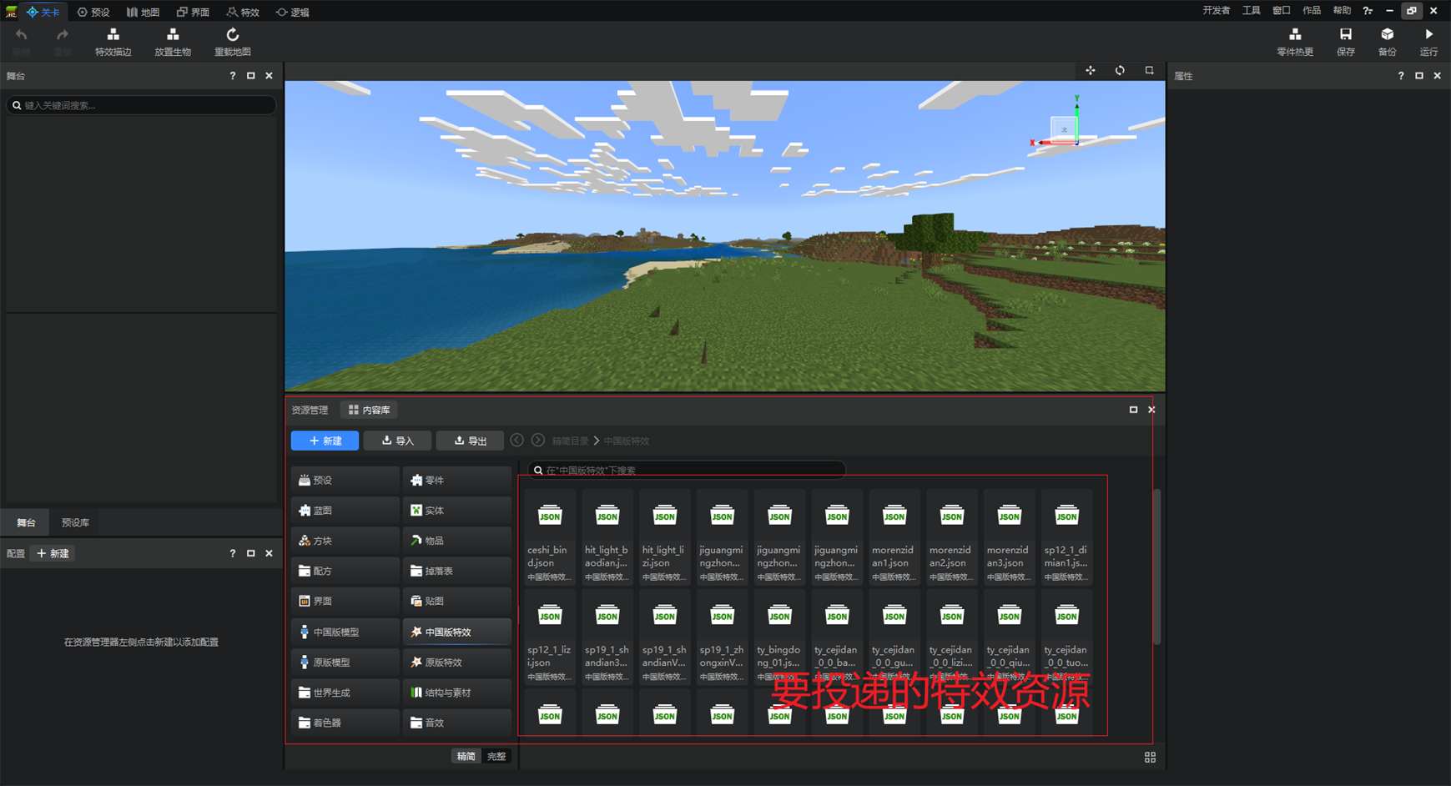The image size is (1451, 786).
Task: Select the 掉落表 resource category
Action: click(x=456, y=571)
